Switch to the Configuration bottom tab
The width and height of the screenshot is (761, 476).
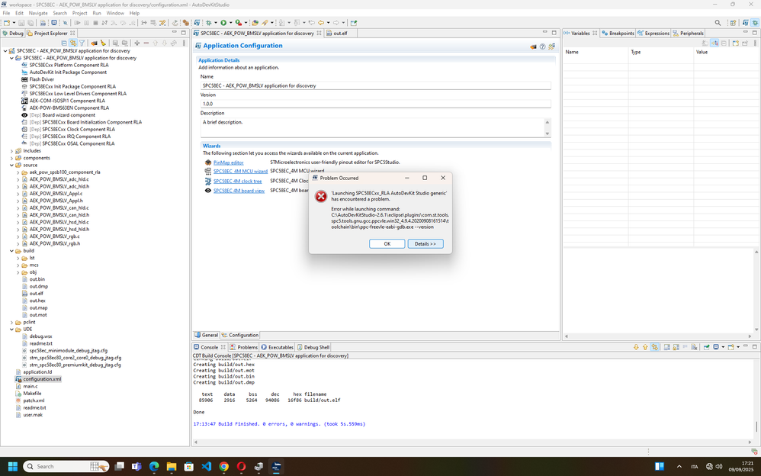[x=239, y=335]
